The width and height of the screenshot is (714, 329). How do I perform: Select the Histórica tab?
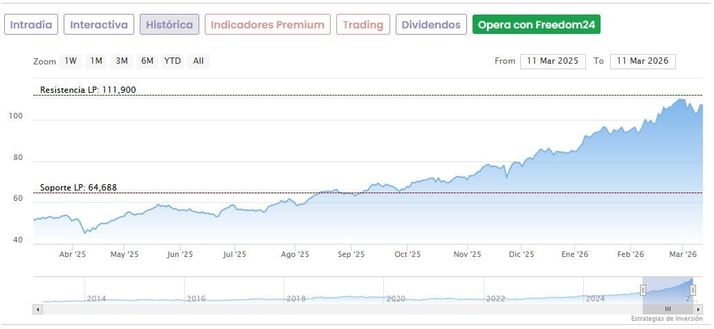click(x=170, y=25)
